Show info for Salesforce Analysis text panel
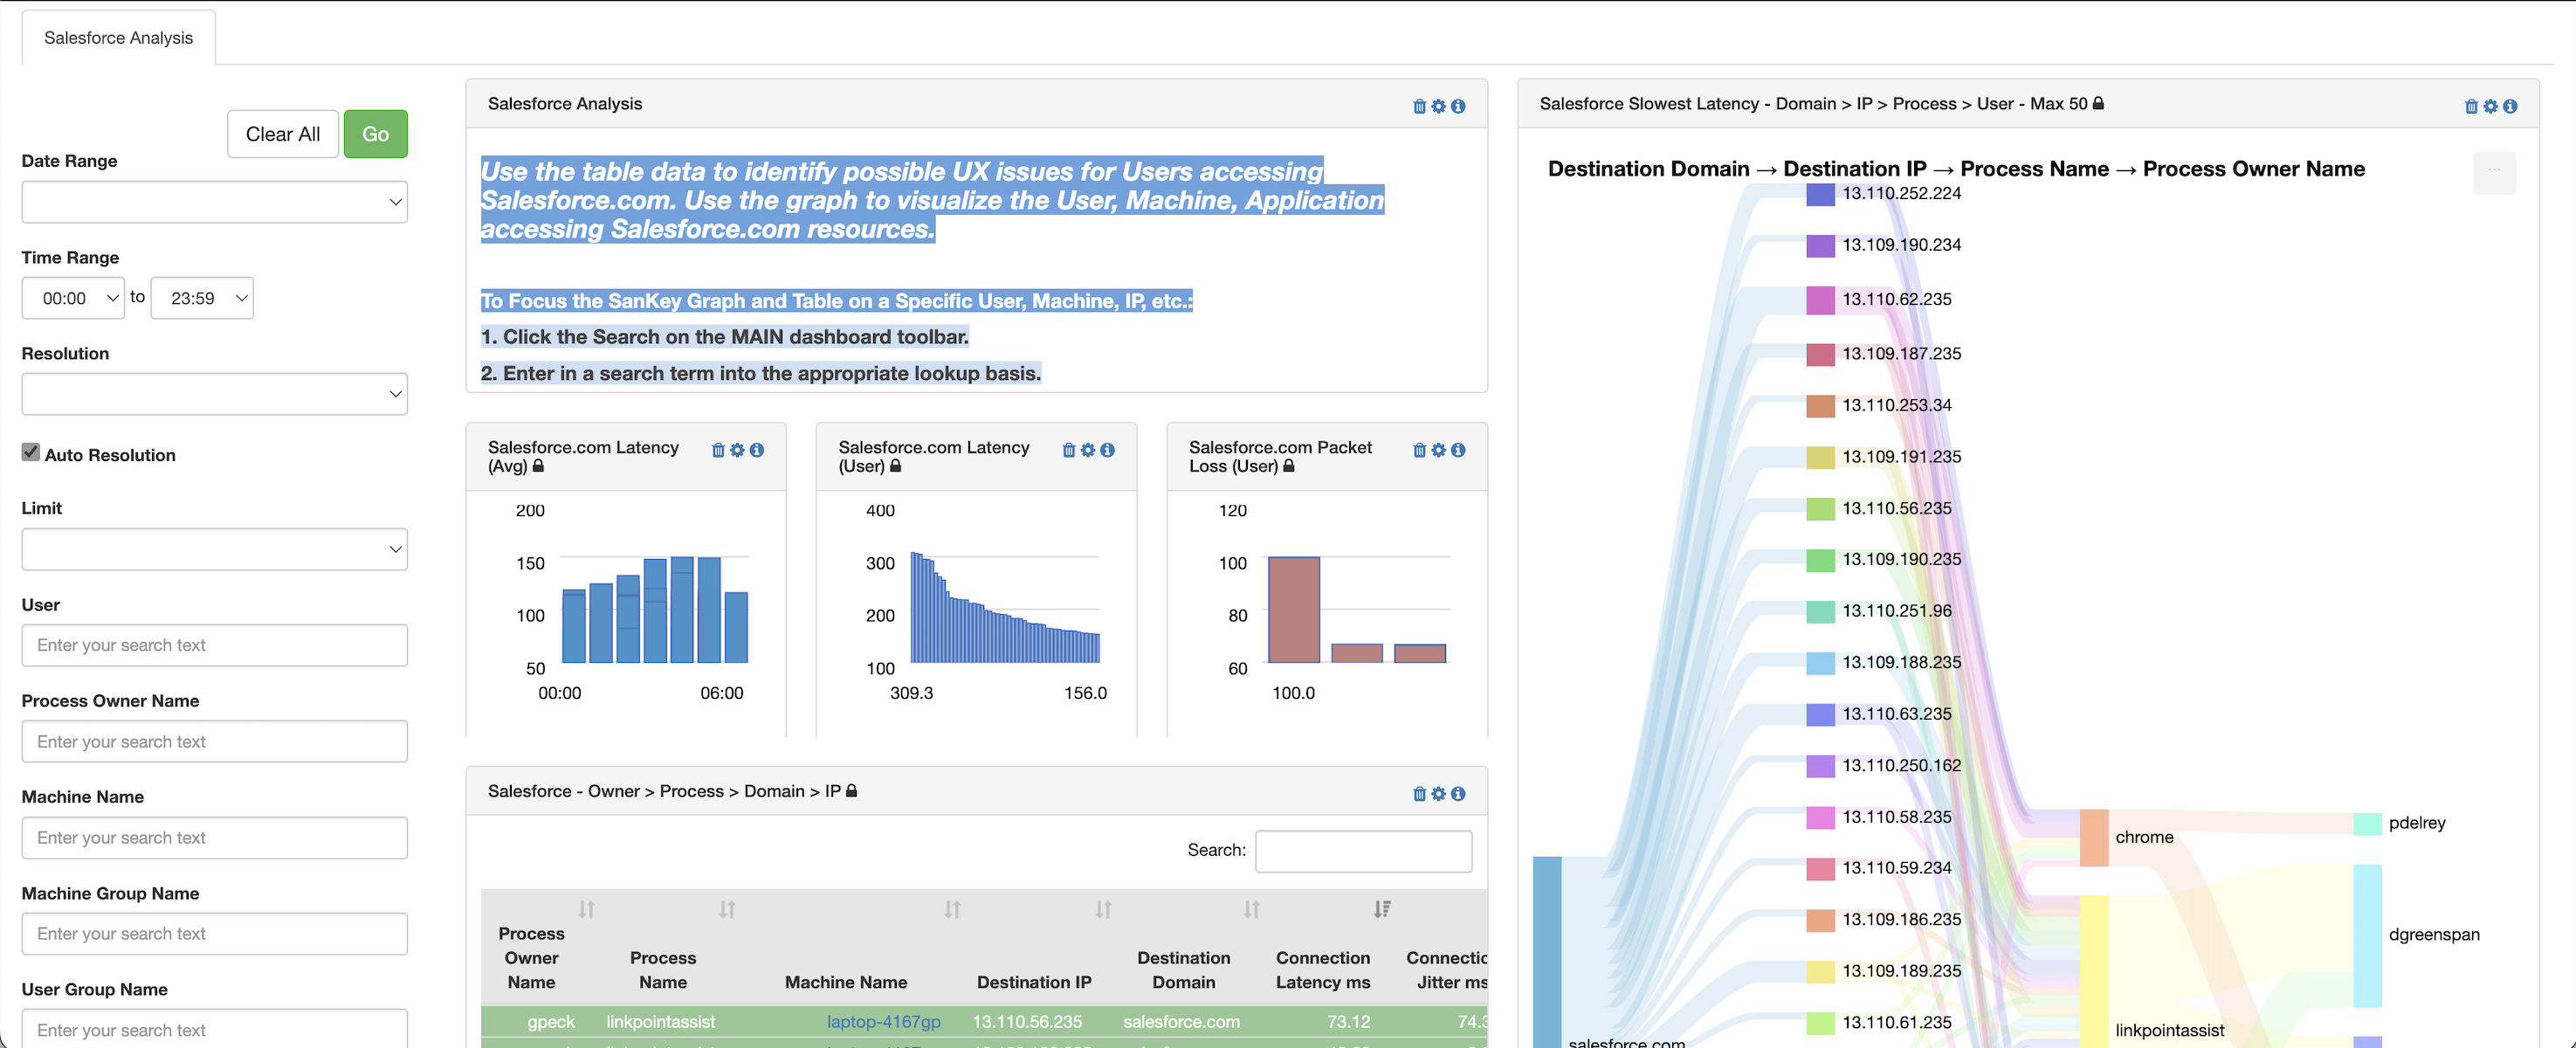The width and height of the screenshot is (2576, 1048). click(x=1458, y=106)
